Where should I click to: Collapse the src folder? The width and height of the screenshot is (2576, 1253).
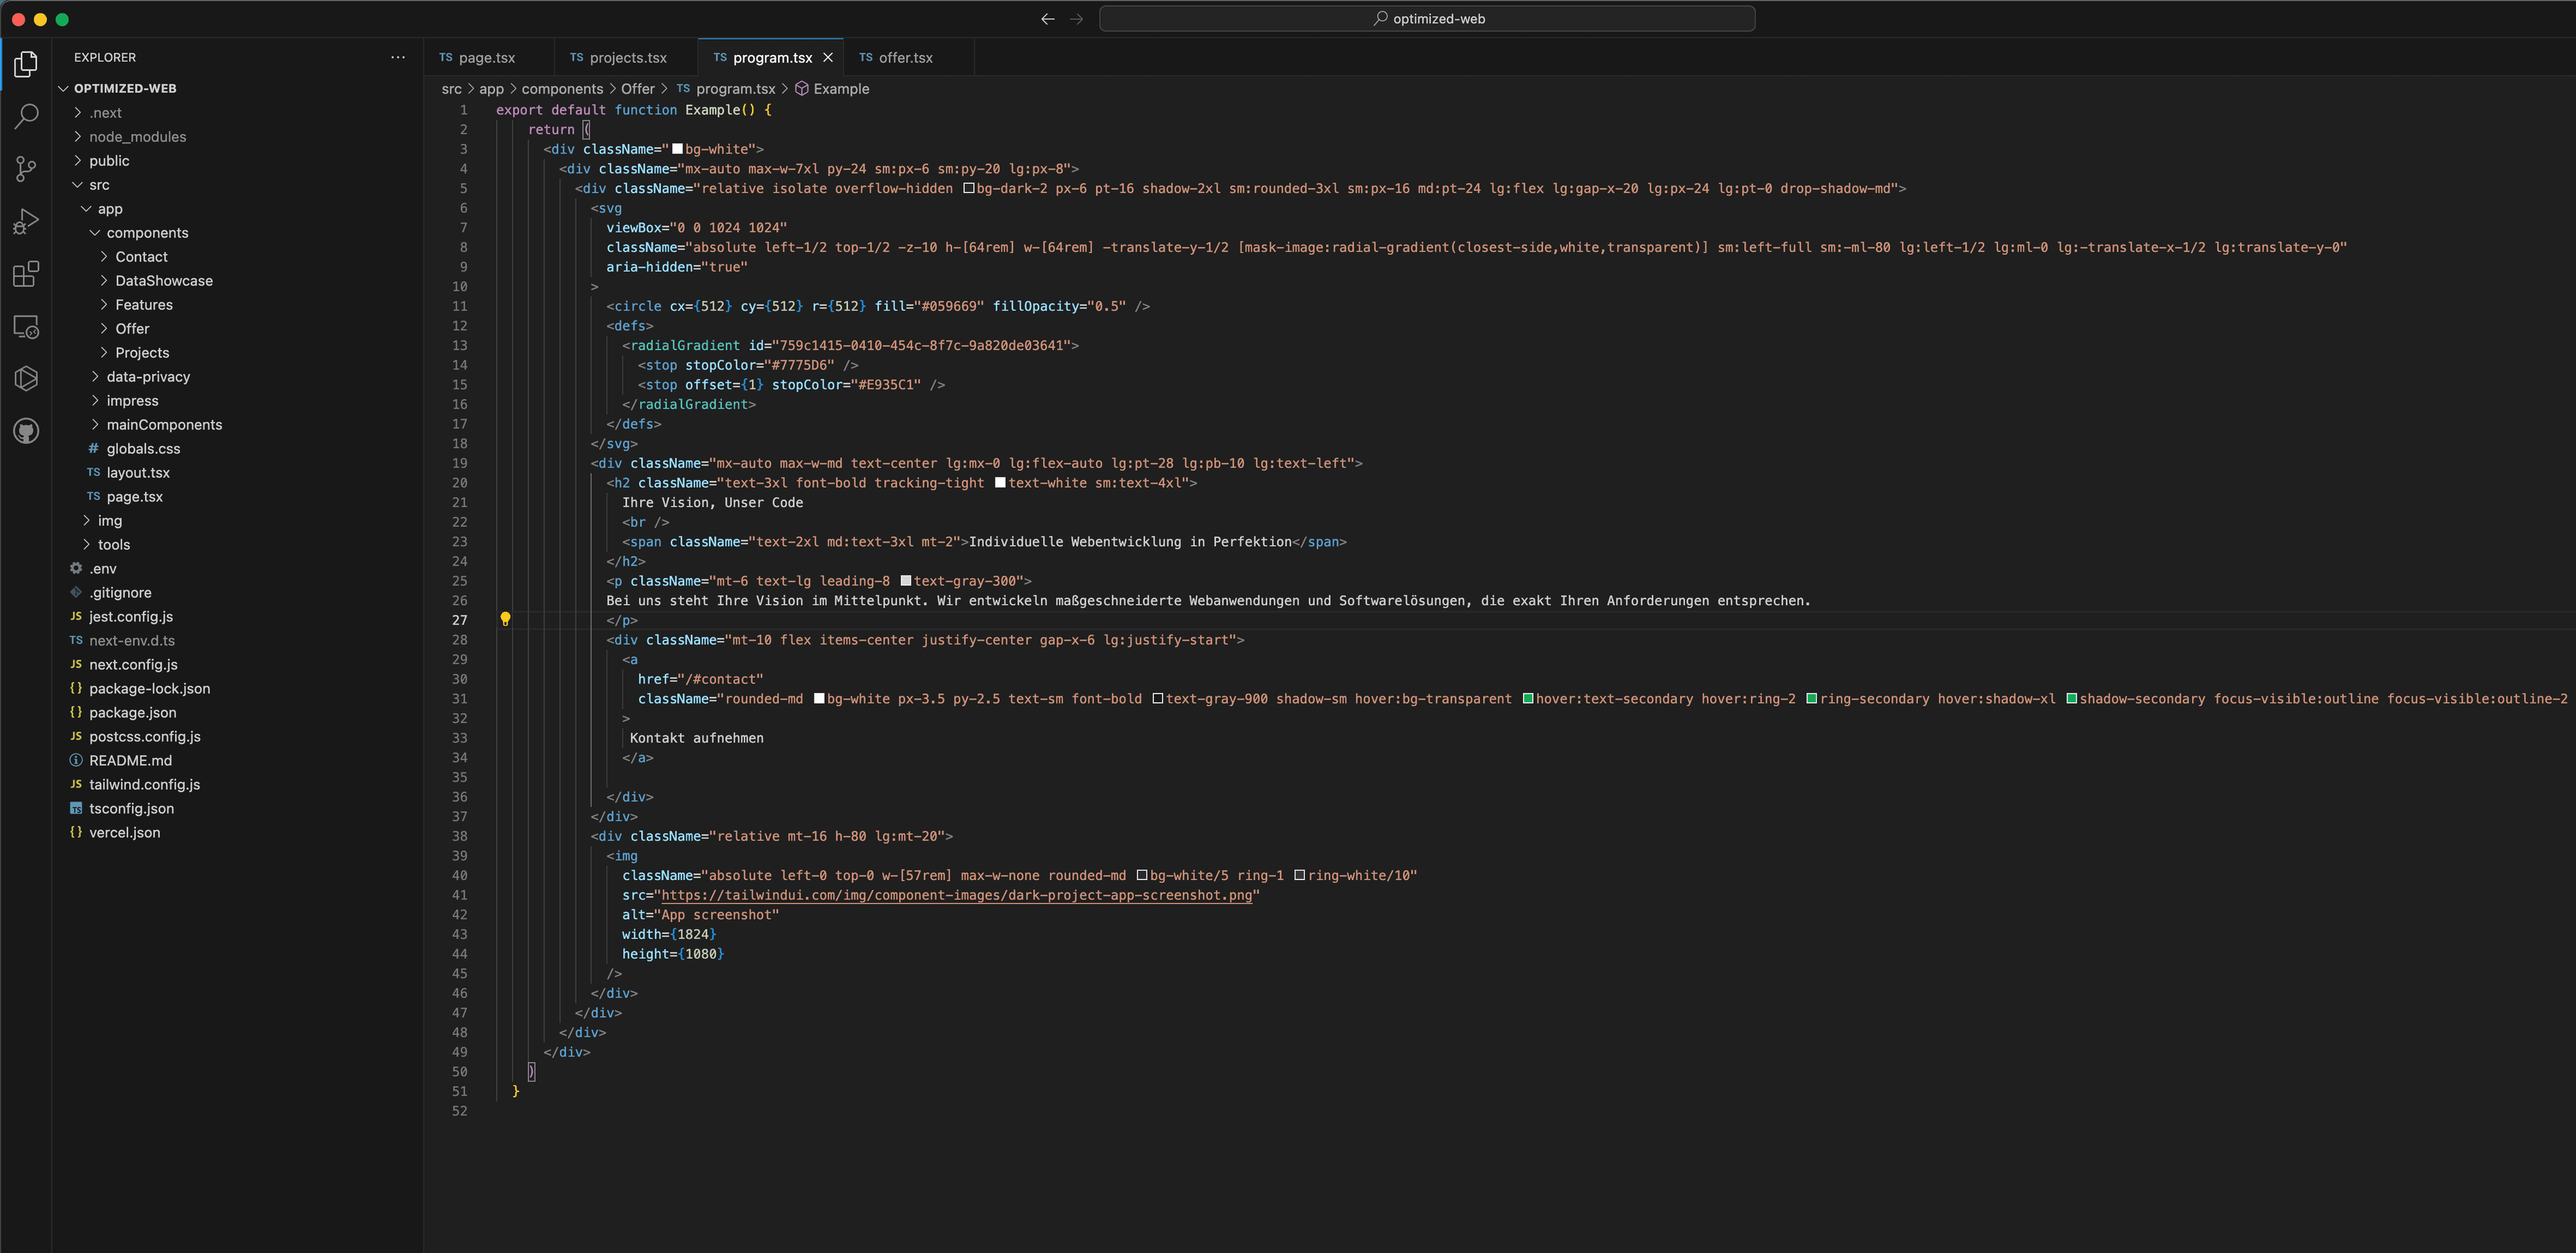[237, 185]
